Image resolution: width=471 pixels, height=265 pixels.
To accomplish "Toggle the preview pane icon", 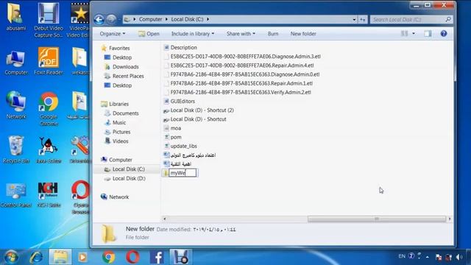I will [x=428, y=34].
